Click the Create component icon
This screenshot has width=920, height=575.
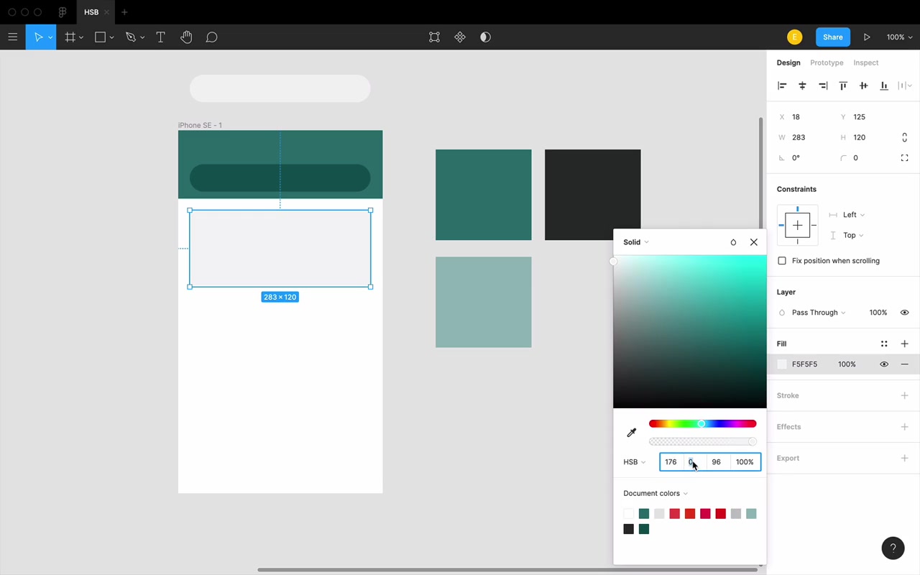460,37
